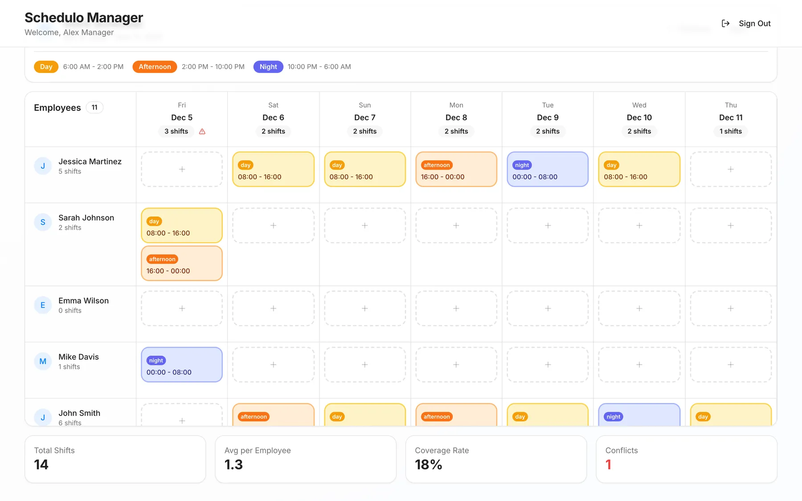Click the Night shift legend badge
Viewport: 802px width, 501px height.
pos(268,67)
